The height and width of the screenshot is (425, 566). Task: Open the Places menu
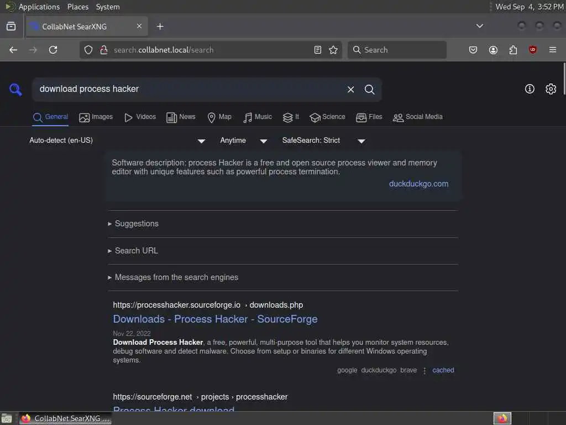click(x=77, y=7)
